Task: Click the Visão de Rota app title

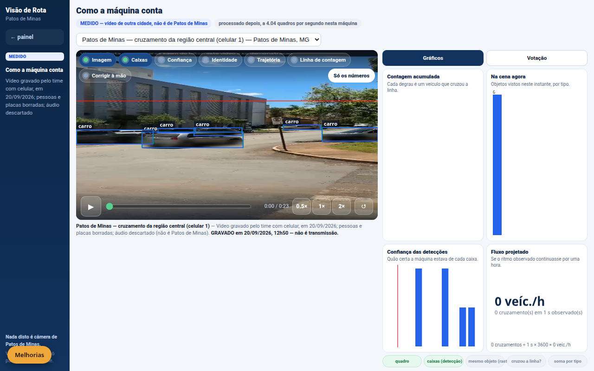Action: pos(26,10)
